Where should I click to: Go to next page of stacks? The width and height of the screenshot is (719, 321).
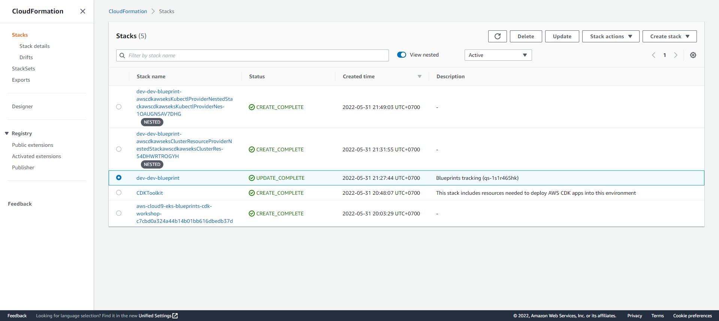[x=676, y=55]
